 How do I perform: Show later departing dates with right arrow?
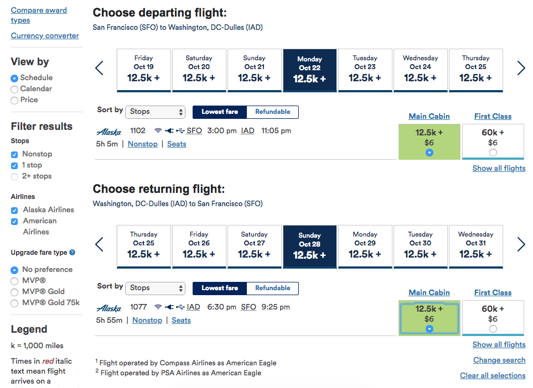pyautogui.click(x=521, y=68)
